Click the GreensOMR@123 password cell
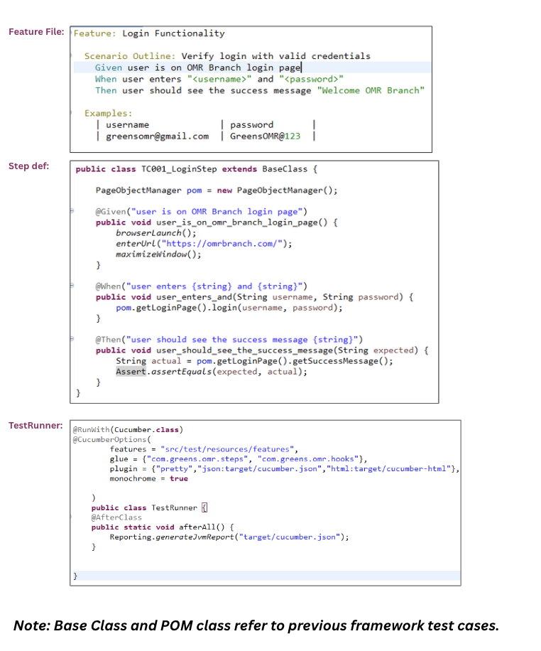 tap(265, 136)
